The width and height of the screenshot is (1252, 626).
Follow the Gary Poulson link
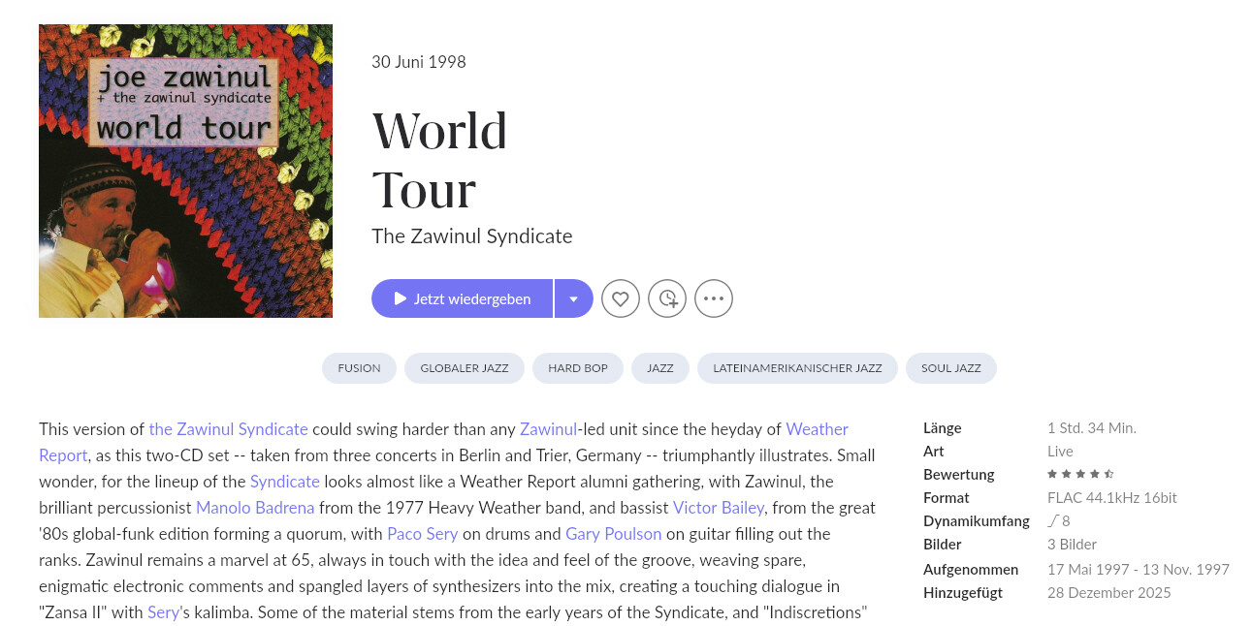tap(613, 534)
